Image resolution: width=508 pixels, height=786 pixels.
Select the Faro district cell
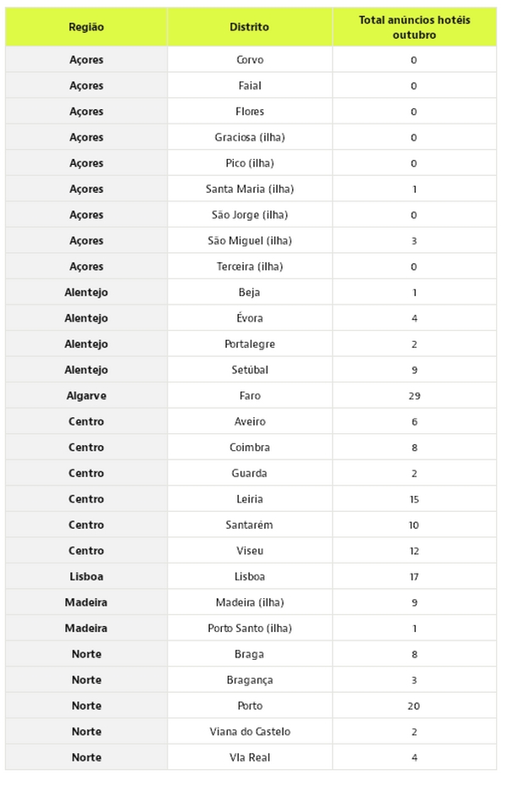249,395
